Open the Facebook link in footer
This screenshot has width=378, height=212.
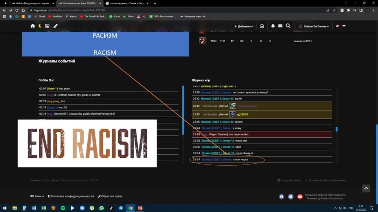(x=282, y=197)
